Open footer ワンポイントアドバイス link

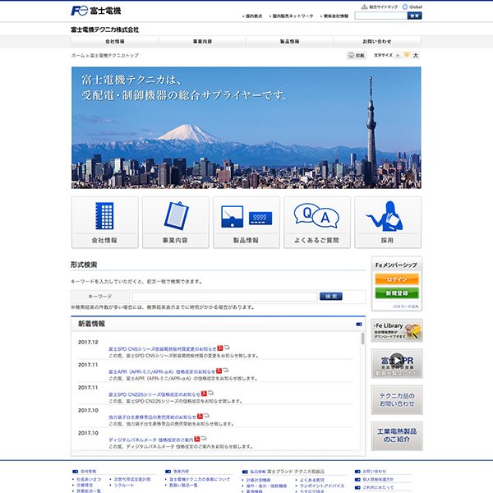(x=322, y=486)
